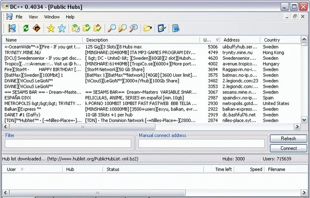Click the Users: 715639 status bar entry
310x198 pixels.
(277, 159)
